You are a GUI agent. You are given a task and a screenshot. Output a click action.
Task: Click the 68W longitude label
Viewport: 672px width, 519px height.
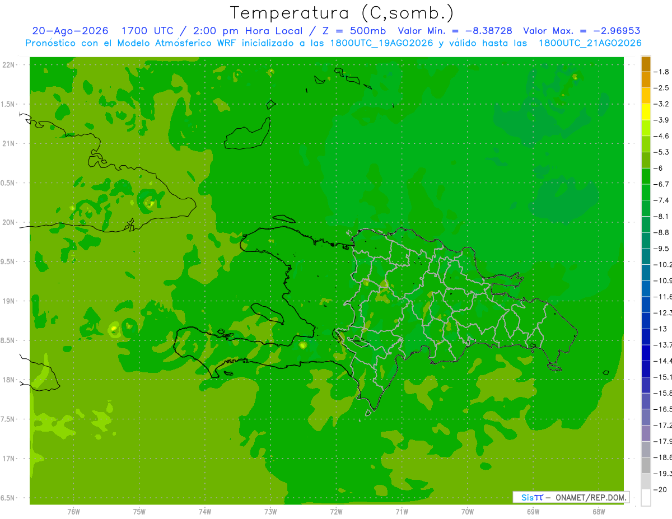(x=599, y=511)
